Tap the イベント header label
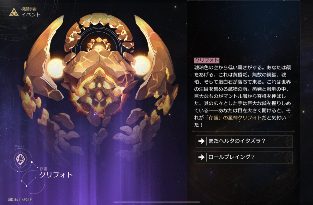The width and height of the screenshot is (313, 205). [x=31, y=15]
